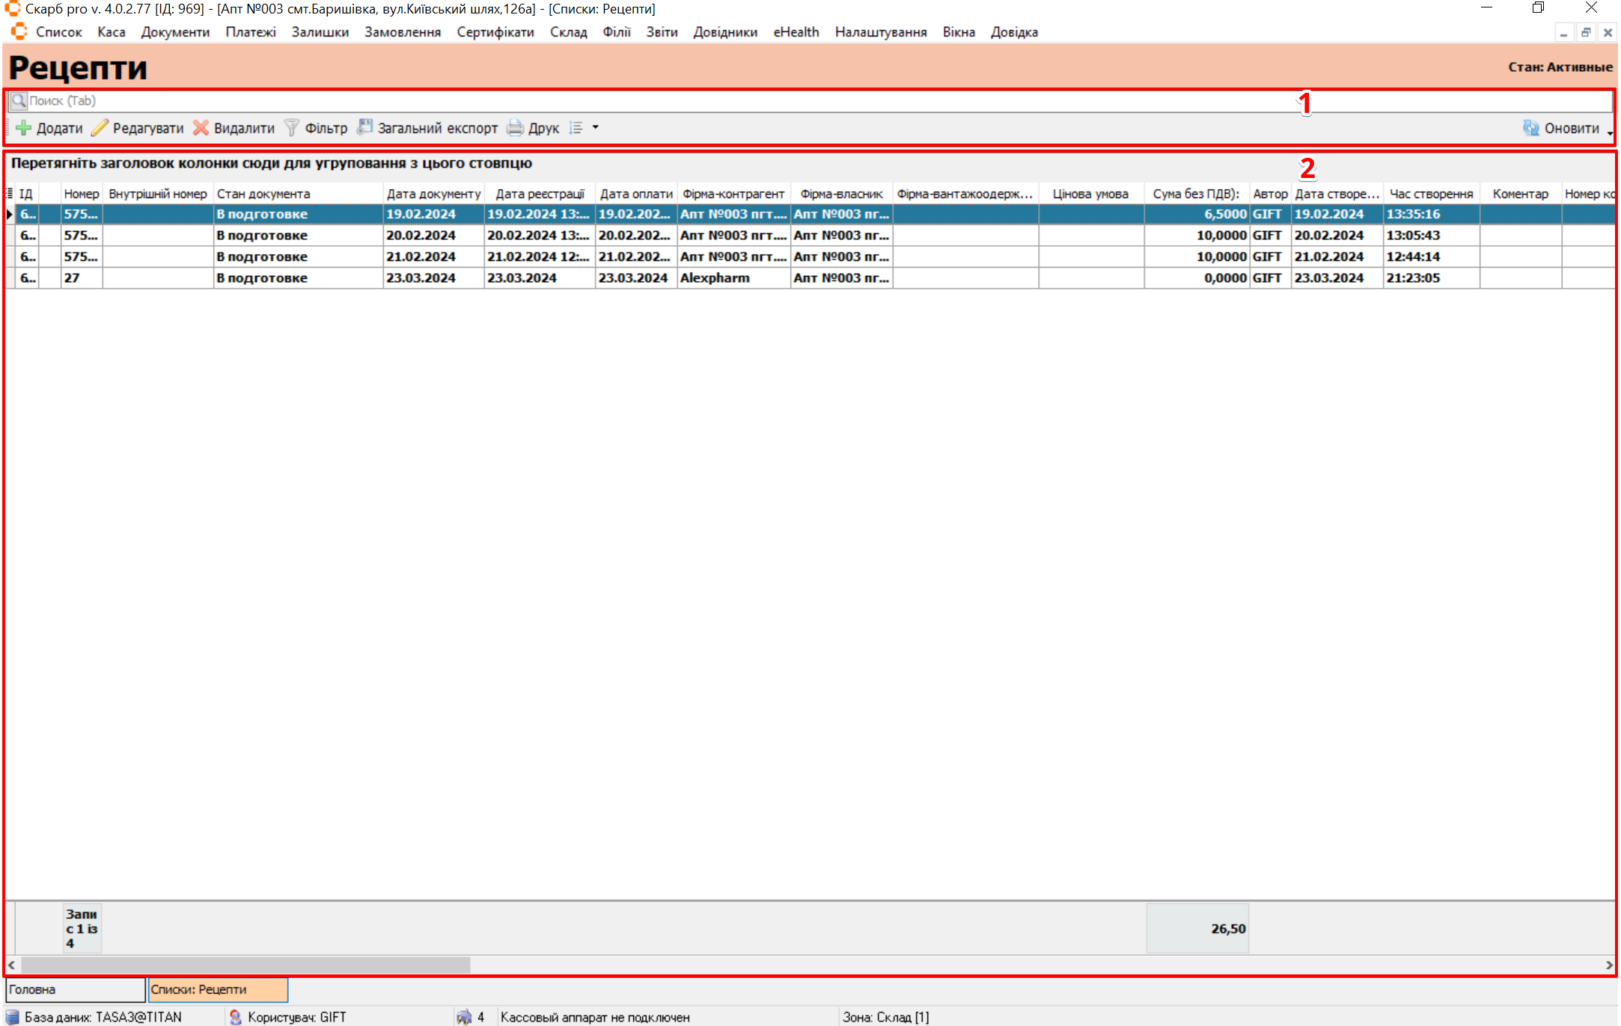
Task: Sort by Дата документу column header
Action: 433,194
